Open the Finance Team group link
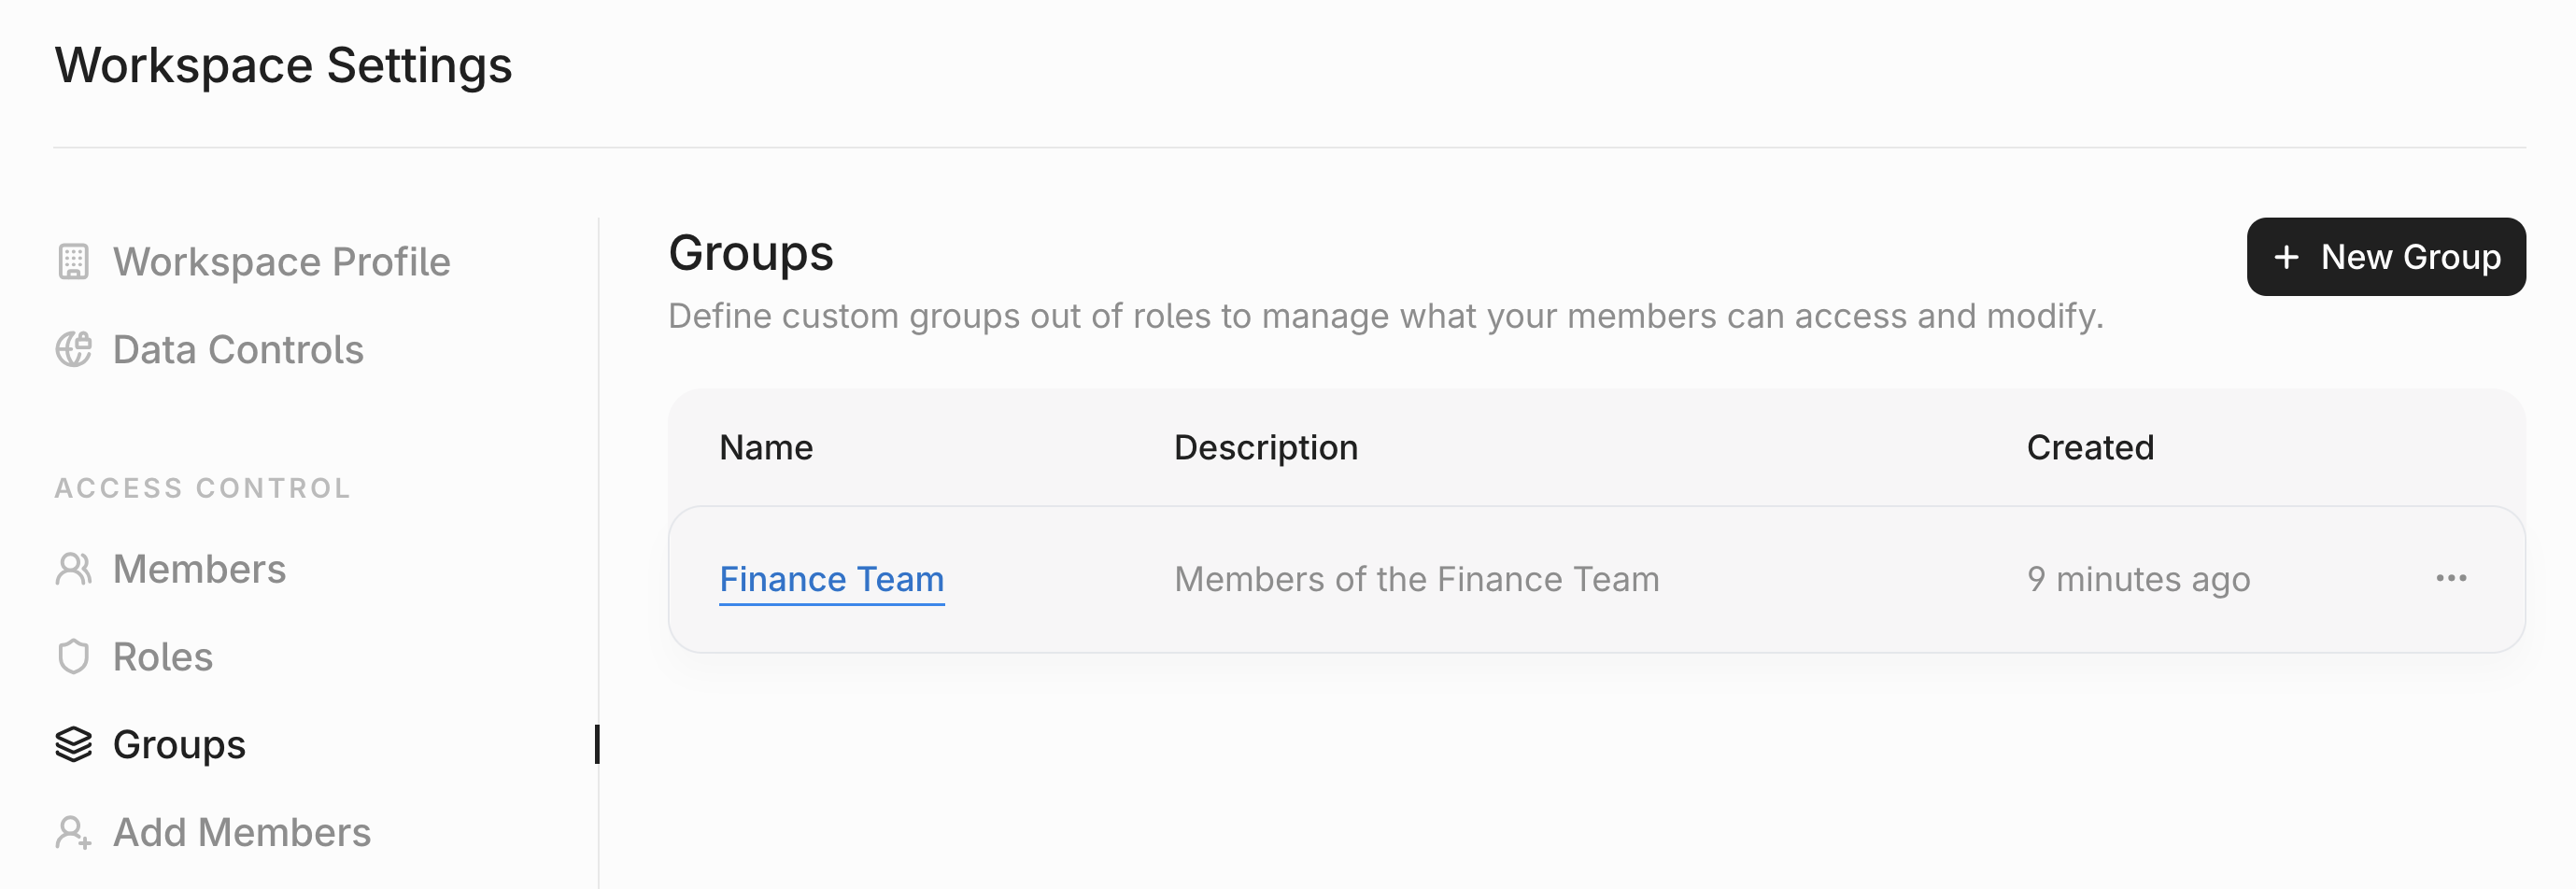This screenshot has height=889, width=2576. click(831, 579)
